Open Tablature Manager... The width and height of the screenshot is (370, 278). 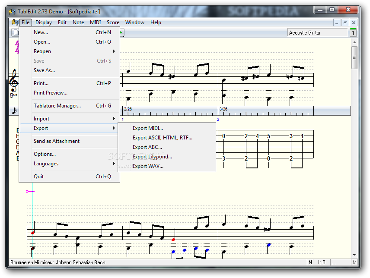coord(69,106)
